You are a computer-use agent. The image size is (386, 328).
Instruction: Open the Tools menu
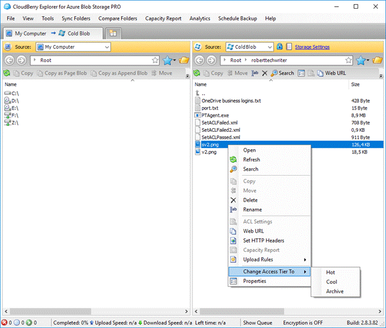point(48,19)
